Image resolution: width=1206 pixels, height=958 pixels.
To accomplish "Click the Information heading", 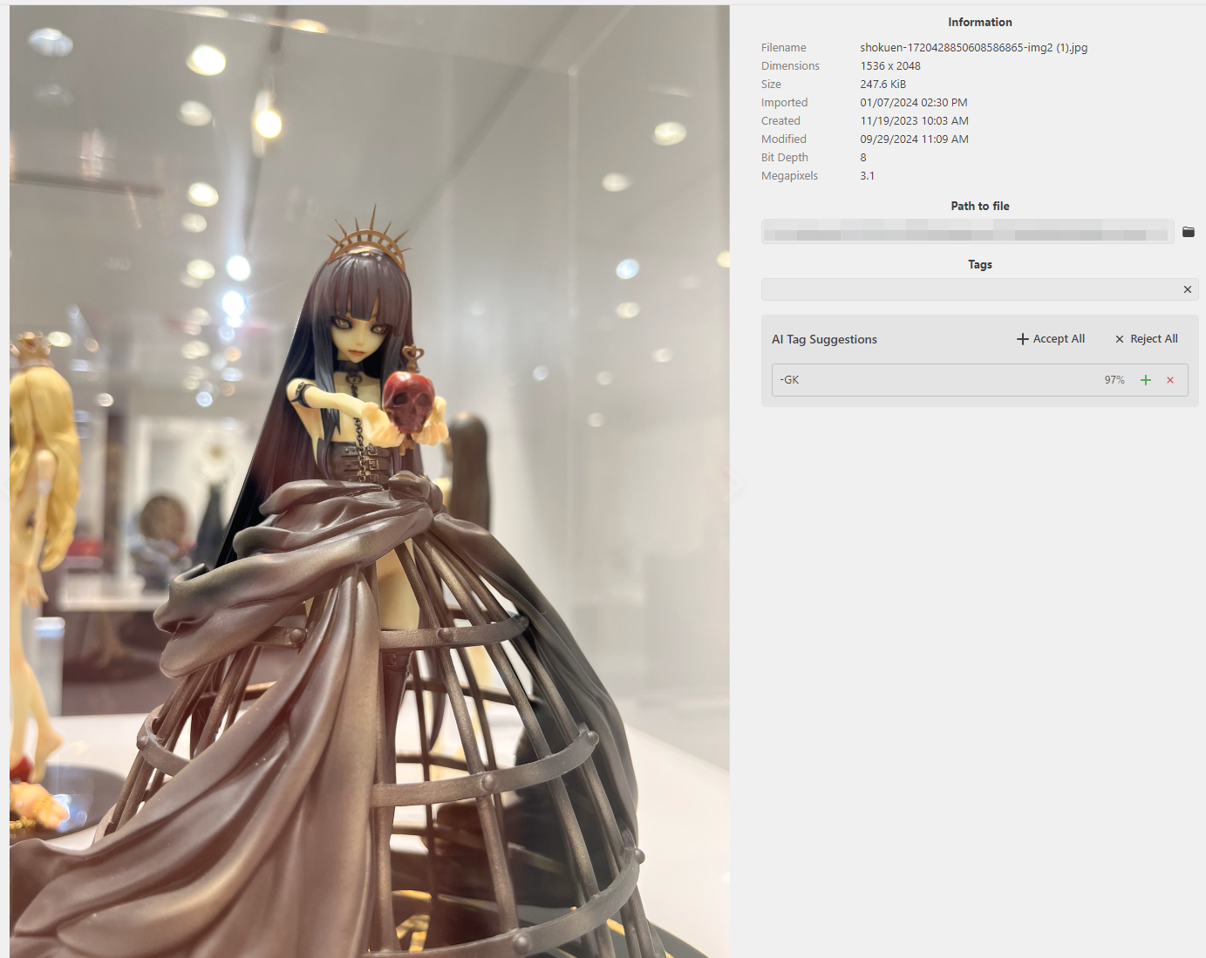I will [980, 22].
